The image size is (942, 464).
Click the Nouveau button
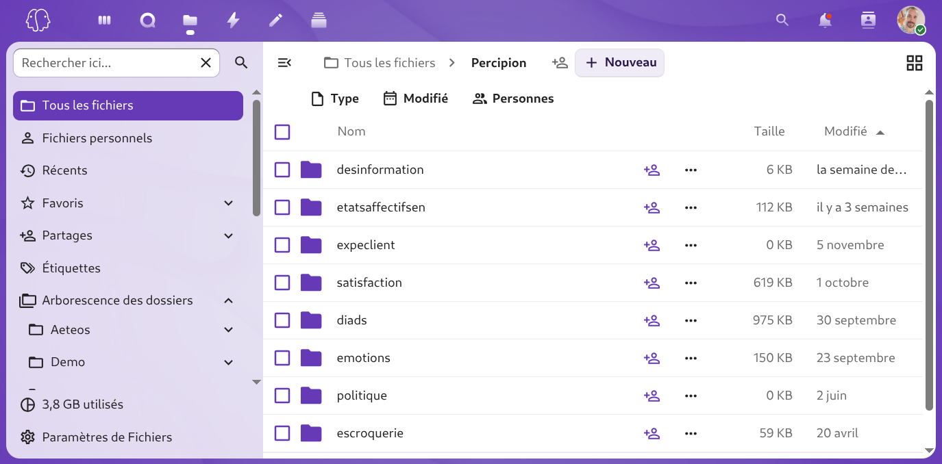pos(620,63)
